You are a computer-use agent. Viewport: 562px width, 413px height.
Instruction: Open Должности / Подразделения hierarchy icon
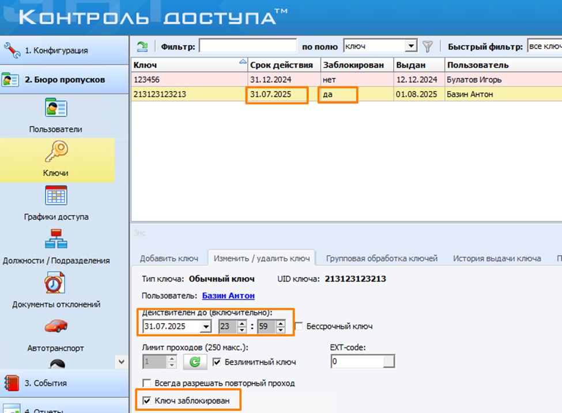(56, 239)
